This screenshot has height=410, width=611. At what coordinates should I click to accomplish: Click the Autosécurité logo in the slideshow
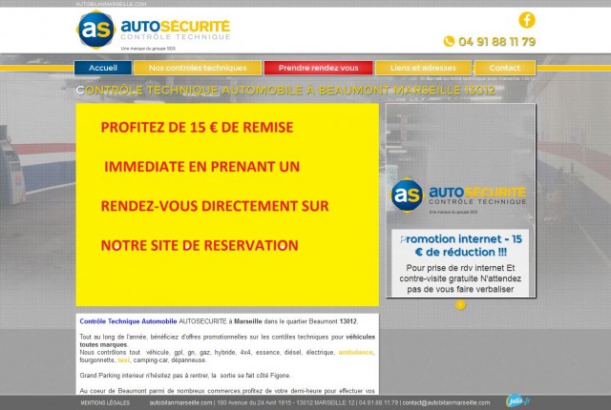458,195
